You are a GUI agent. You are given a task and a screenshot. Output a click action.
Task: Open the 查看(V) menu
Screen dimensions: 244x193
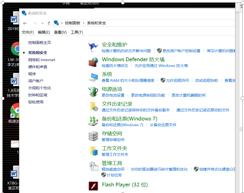click(x=60, y=32)
